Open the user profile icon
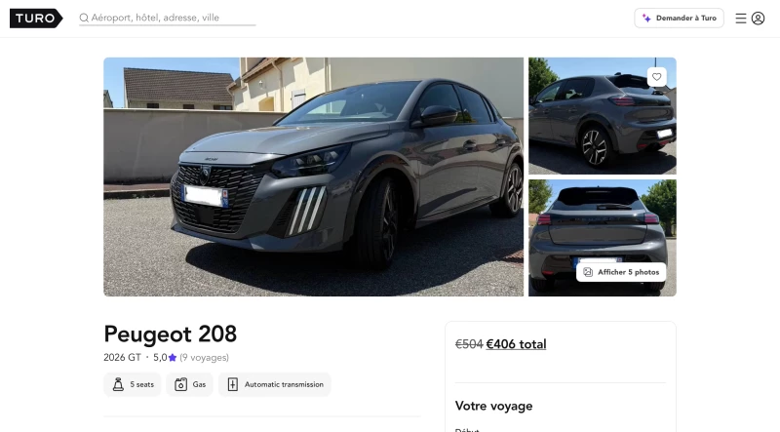This screenshot has width=780, height=432. coord(758,19)
